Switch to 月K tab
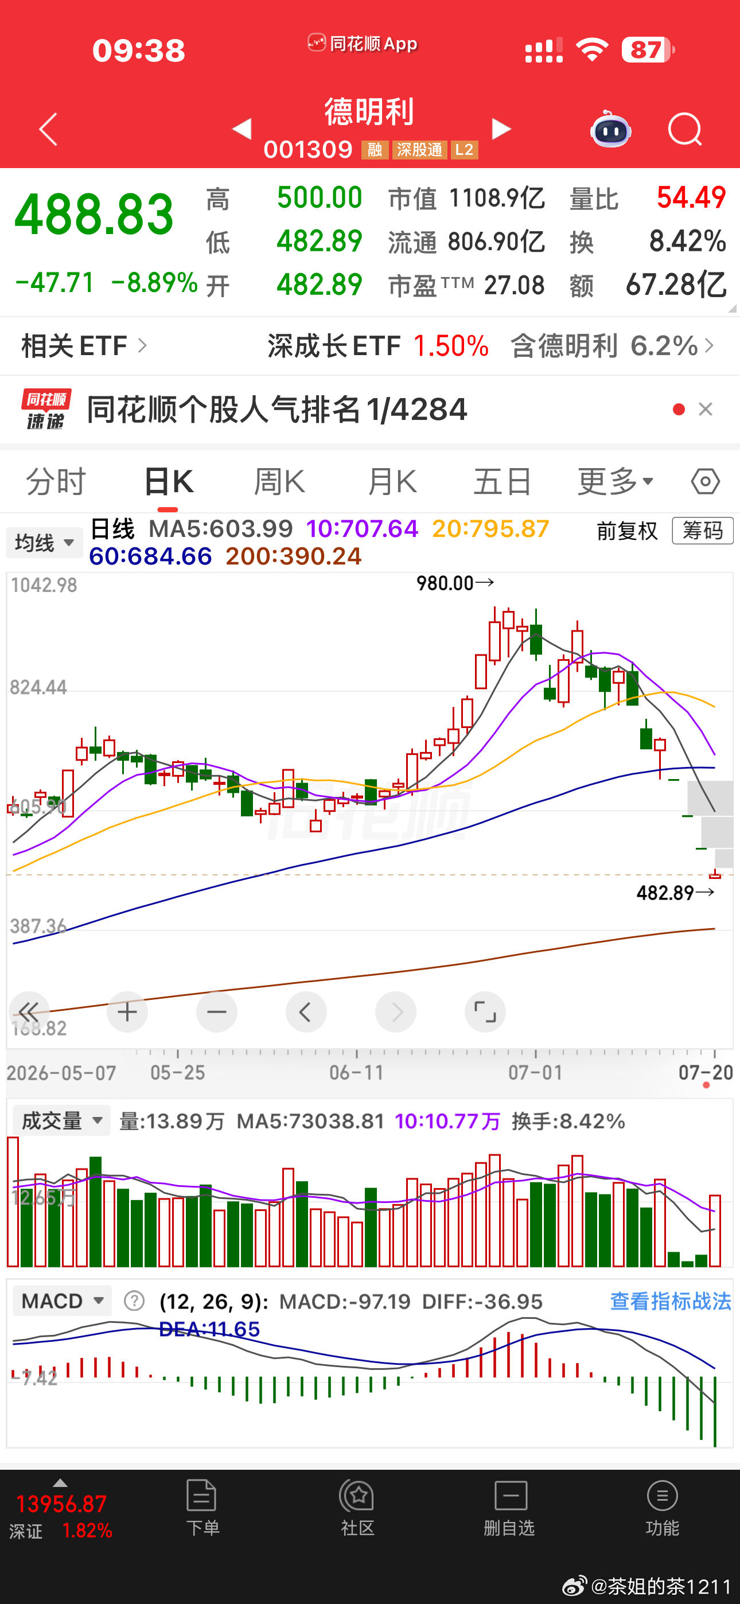The height and width of the screenshot is (1604, 740). click(392, 481)
